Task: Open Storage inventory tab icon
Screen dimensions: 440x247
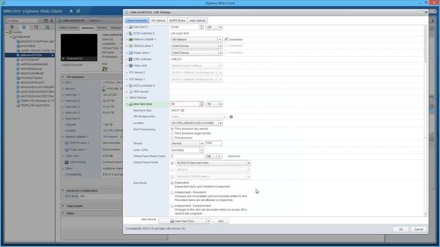Action: (x=36, y=27)
